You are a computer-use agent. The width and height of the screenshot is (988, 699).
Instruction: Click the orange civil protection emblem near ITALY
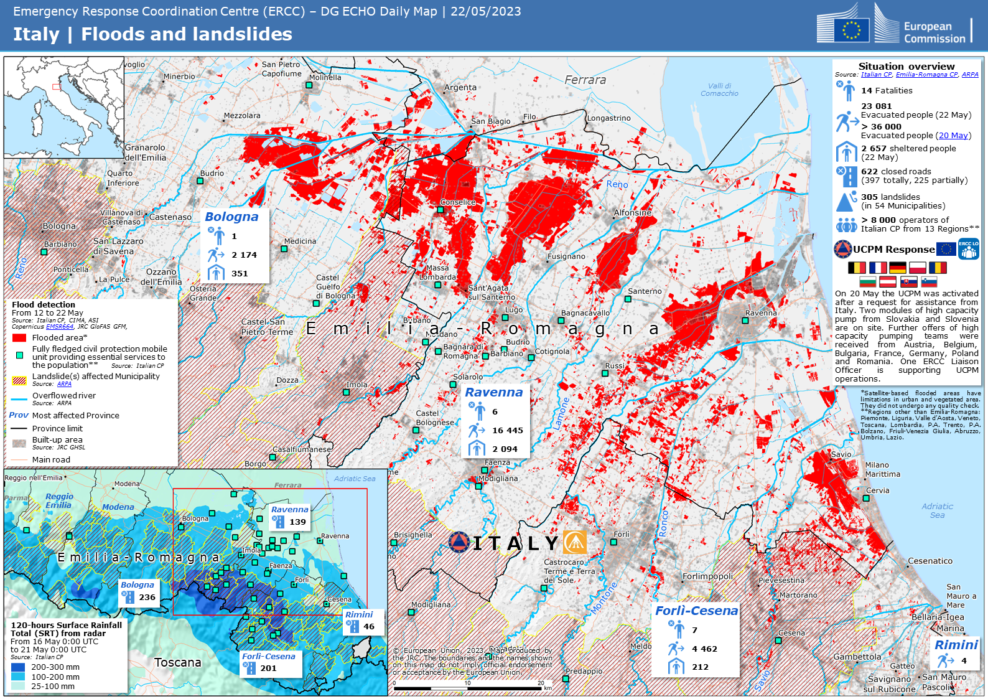[x=575, y=542]
